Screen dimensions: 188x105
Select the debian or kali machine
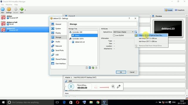point(25,23)
